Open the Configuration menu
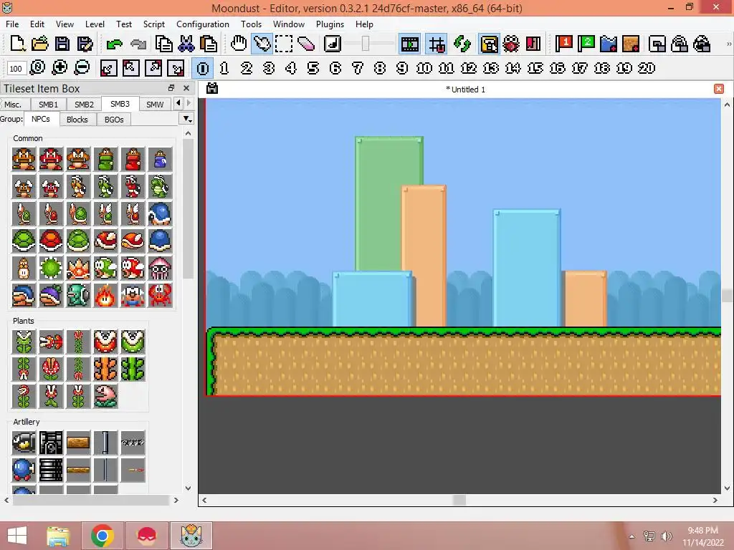This screenshot has width=734, height=550. 203,24
